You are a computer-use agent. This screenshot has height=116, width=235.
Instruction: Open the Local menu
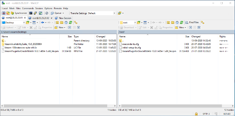coord(5,9)
